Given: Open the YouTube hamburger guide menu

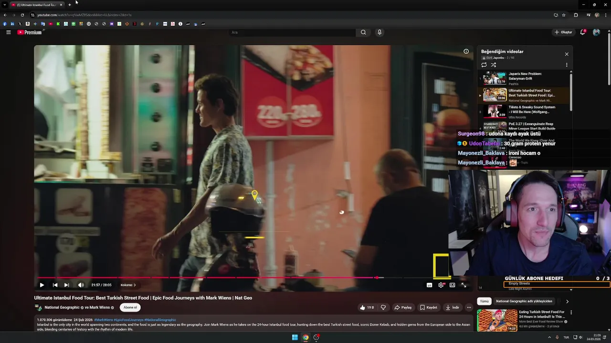Looking at the screenshot, I should coord(8,32).
